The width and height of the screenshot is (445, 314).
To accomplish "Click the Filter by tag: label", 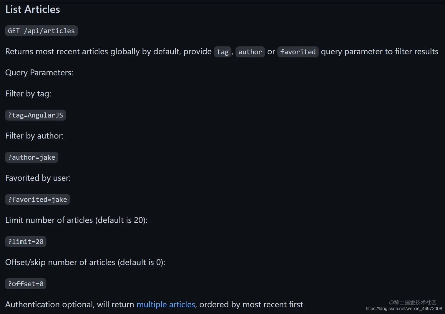I will pos(28,94).
